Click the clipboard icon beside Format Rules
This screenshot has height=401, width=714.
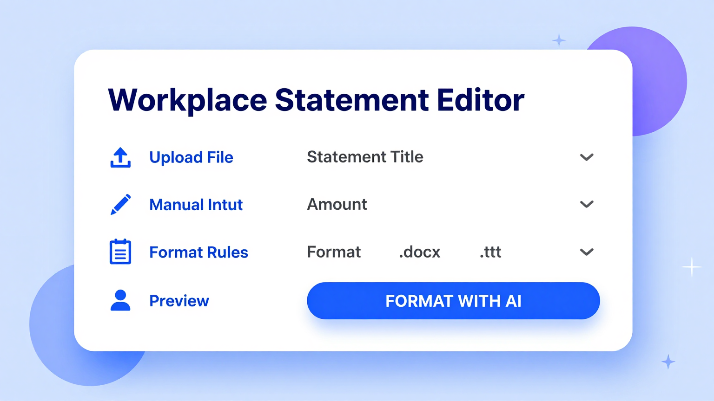[120, 252]
